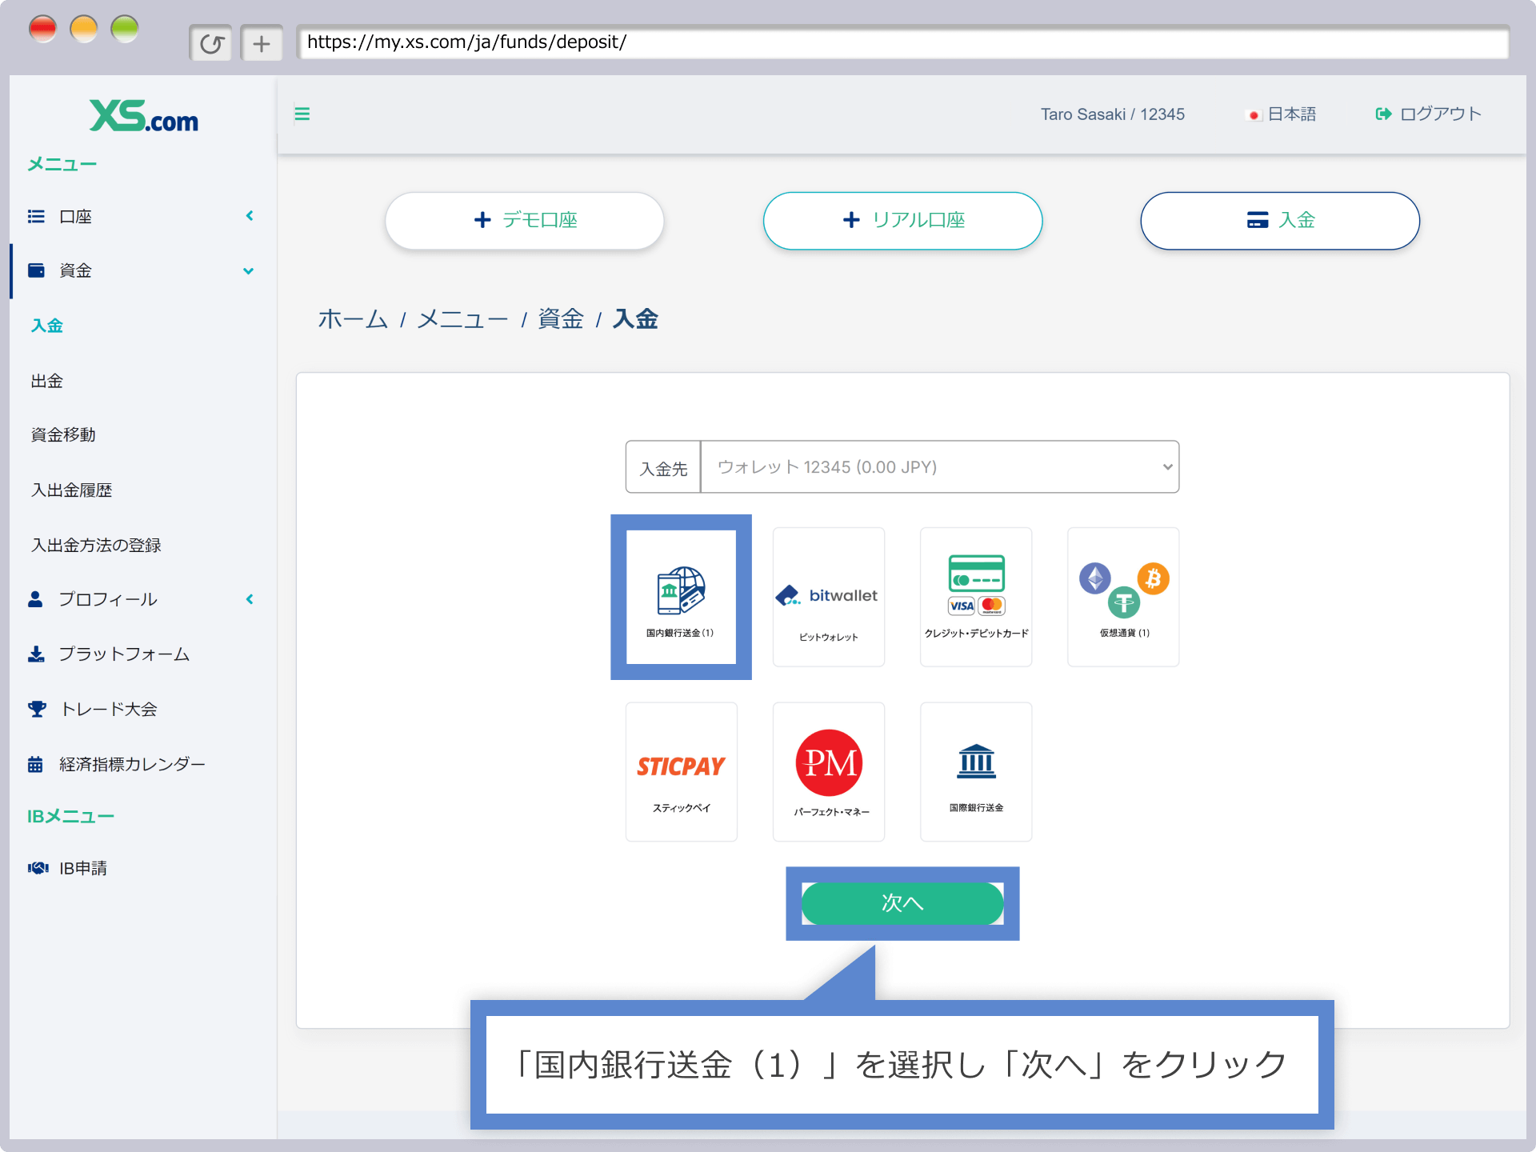Click the handshake icon next to IB申請

click(38, 868)
